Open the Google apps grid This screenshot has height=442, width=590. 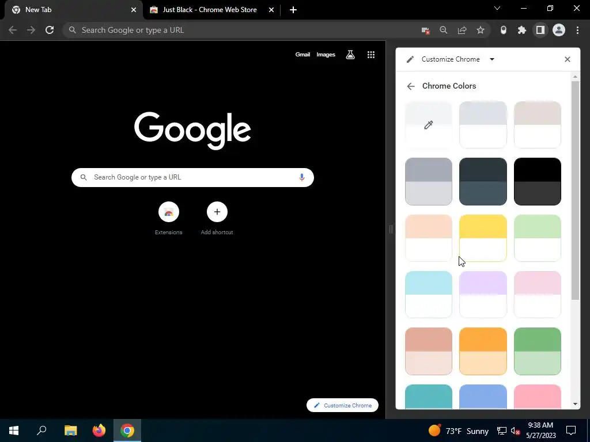click(x=371, y=55)
